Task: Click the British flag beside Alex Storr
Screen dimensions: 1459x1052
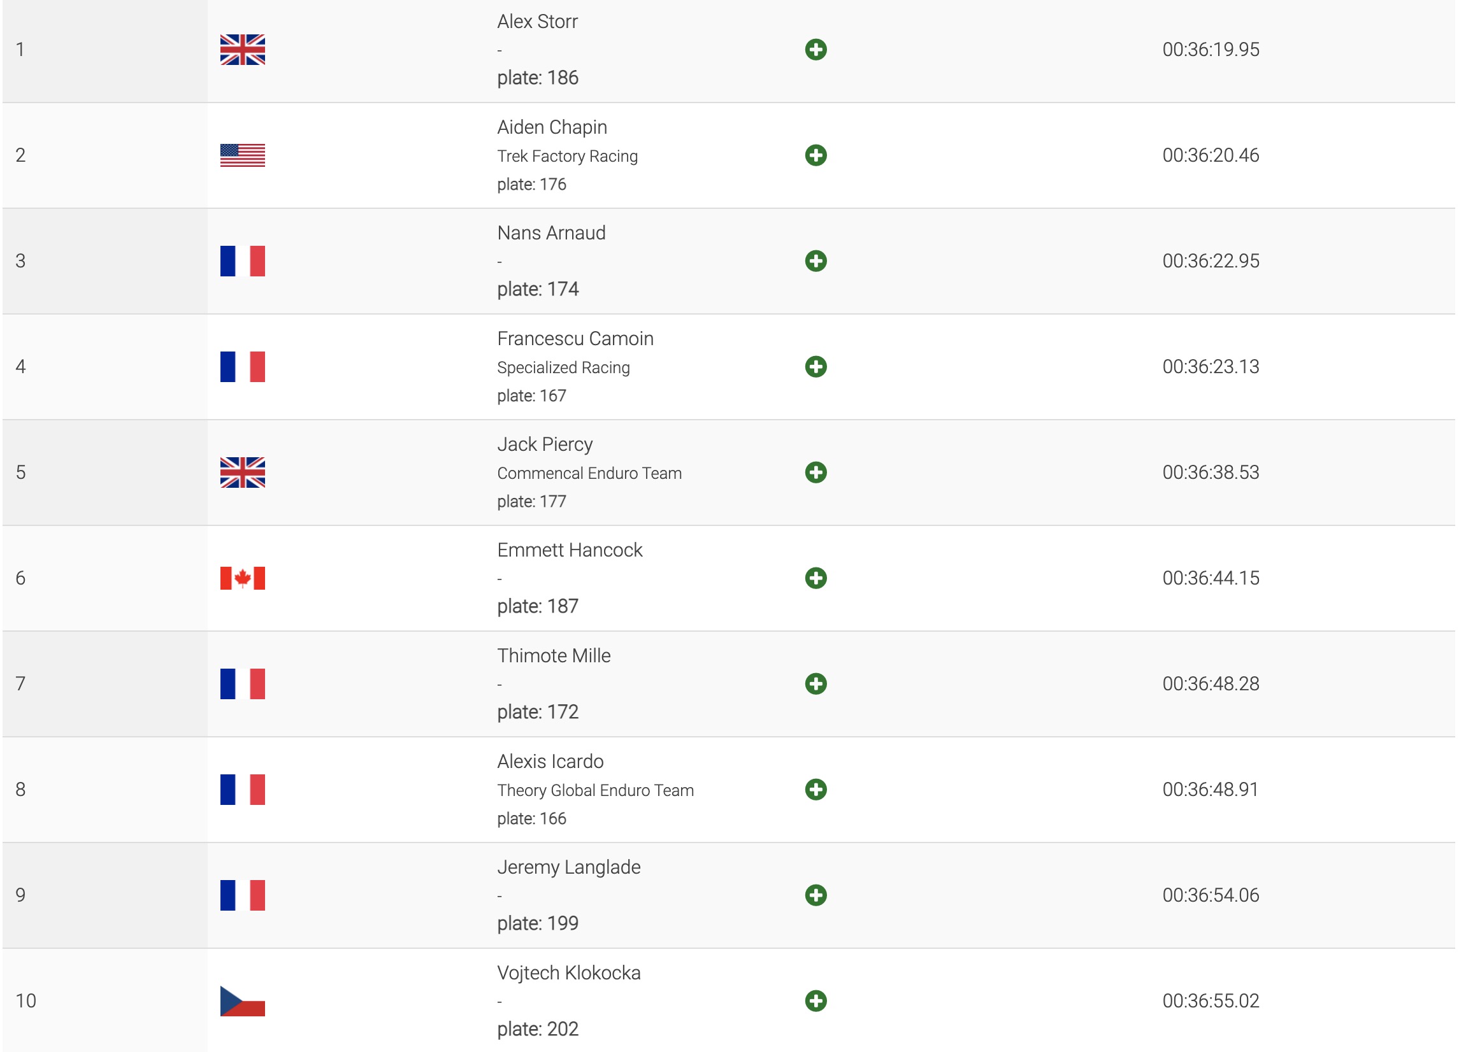Action: [243, 50]
